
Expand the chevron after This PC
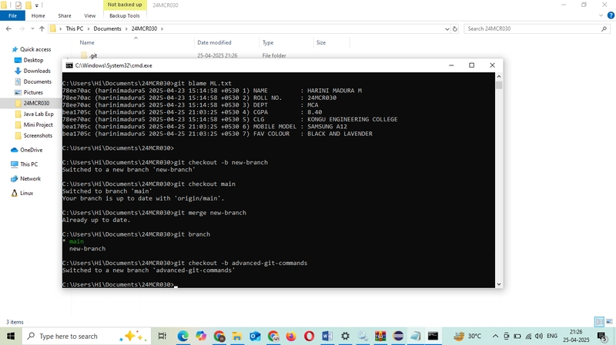pyautogui.click(x=89, y=28)
